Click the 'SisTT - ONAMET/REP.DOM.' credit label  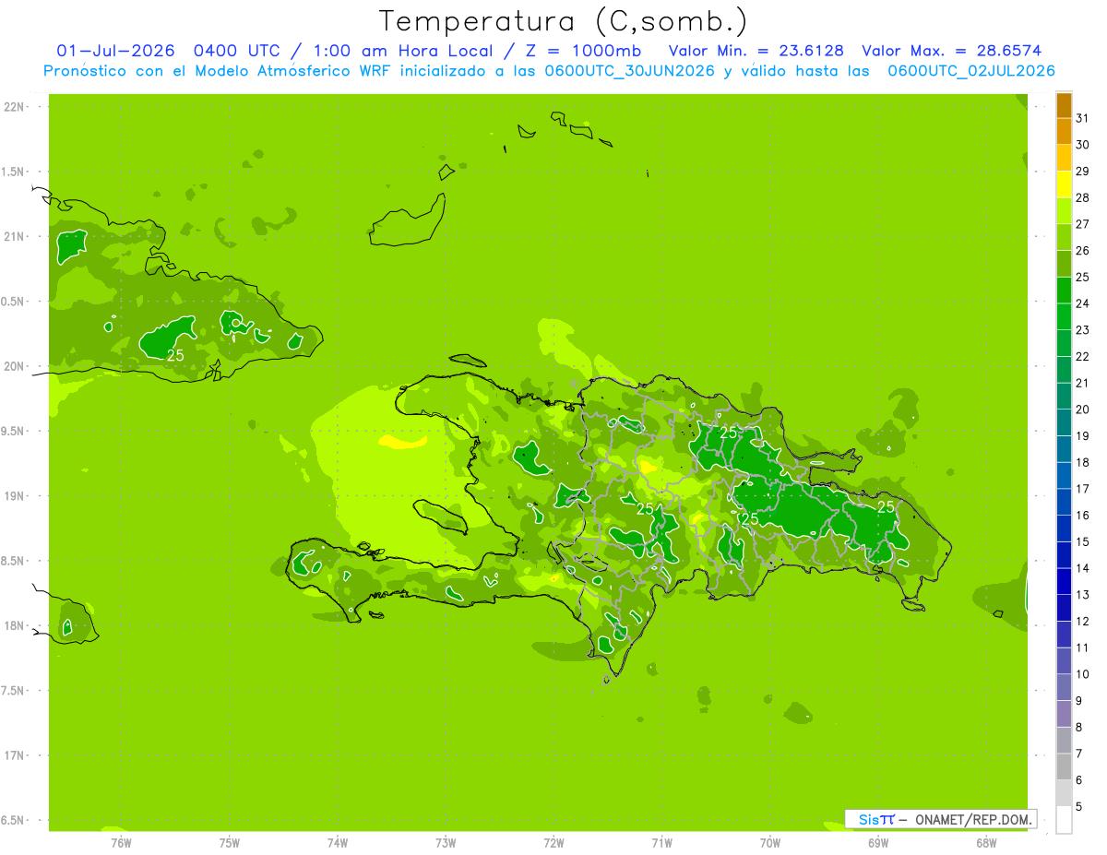point(940,819)
